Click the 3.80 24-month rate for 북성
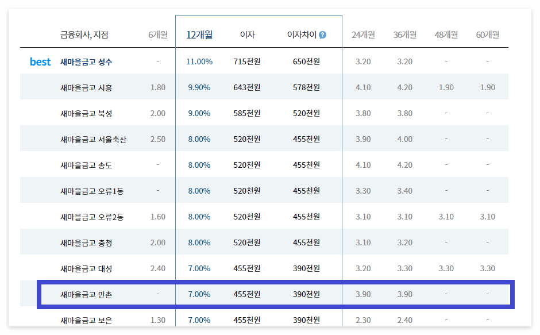This screenshot has width=540, height=335. coord(363,113)
